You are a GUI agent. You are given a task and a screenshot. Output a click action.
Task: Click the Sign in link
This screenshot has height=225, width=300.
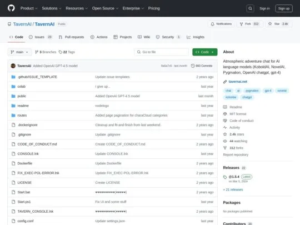click(x=264, y=8)
